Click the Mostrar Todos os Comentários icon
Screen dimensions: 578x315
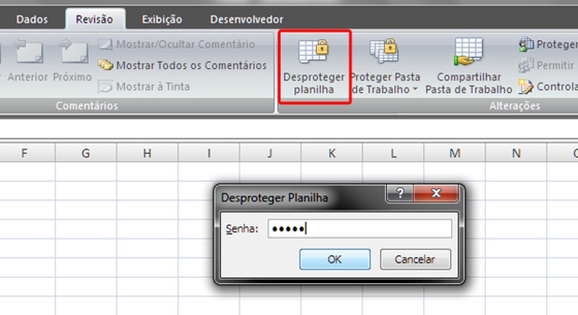105,65
